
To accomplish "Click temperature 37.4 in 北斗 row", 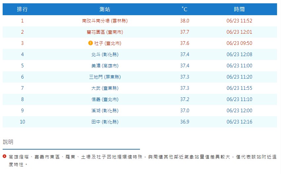I will coord(185,54).
